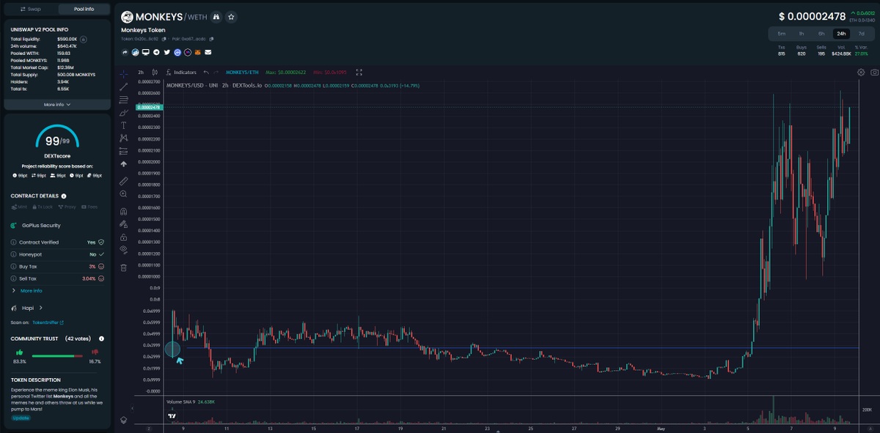Switch to the Pool info tab
880x433 pixels.
click(x=84, y=10)
